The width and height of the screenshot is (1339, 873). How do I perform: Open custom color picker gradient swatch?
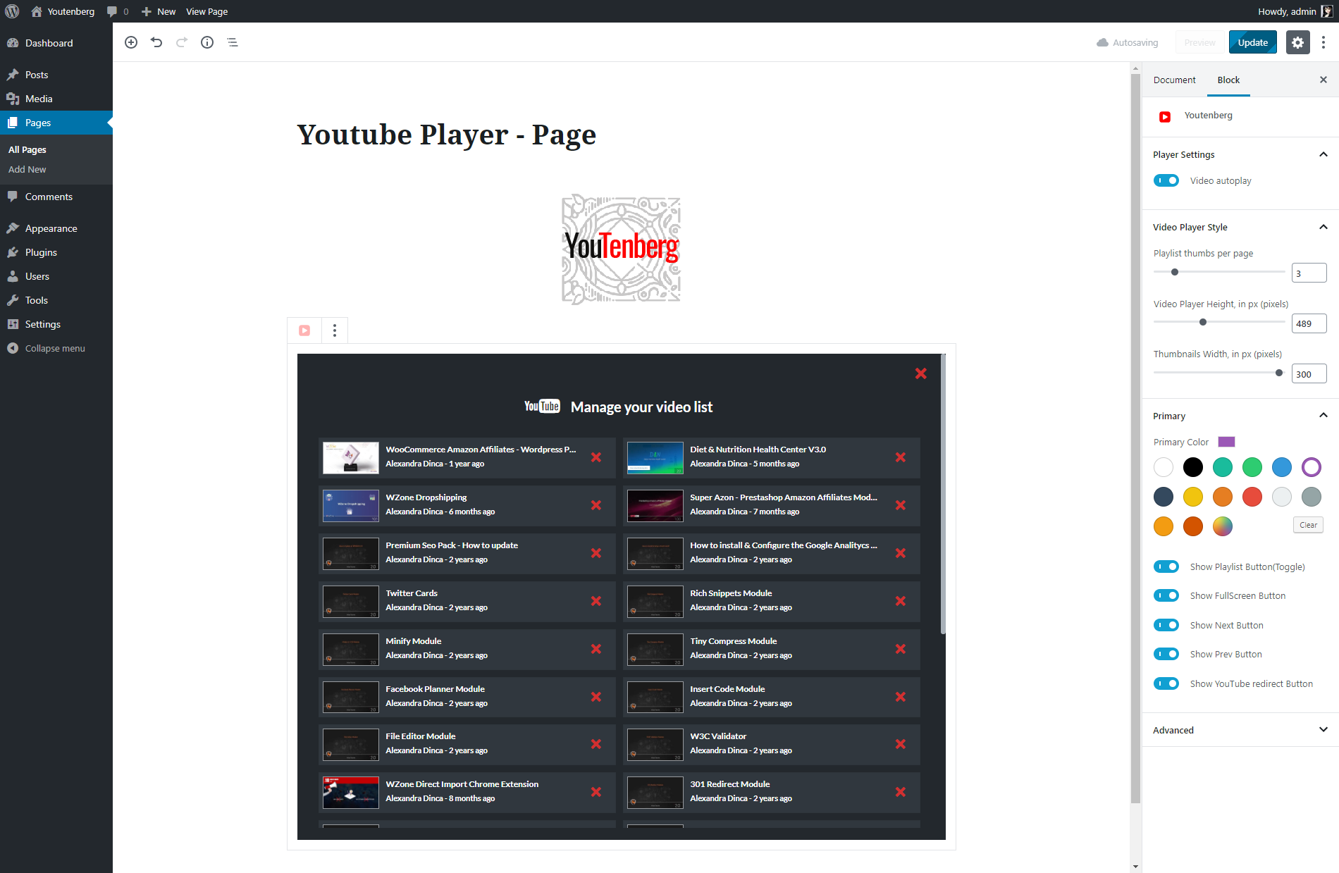[1223, 526]
